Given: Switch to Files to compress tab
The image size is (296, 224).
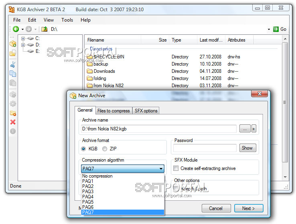Looking at the screenshot, I should tap(114, 111).
